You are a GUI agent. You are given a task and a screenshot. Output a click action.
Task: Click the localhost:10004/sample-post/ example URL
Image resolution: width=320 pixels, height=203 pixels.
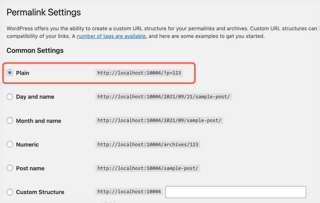[x=148, y=168]
